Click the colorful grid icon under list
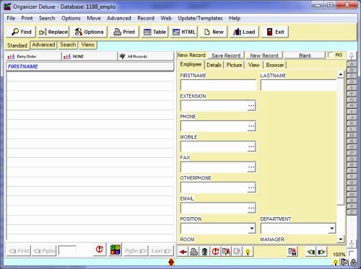 click(116, 250)
